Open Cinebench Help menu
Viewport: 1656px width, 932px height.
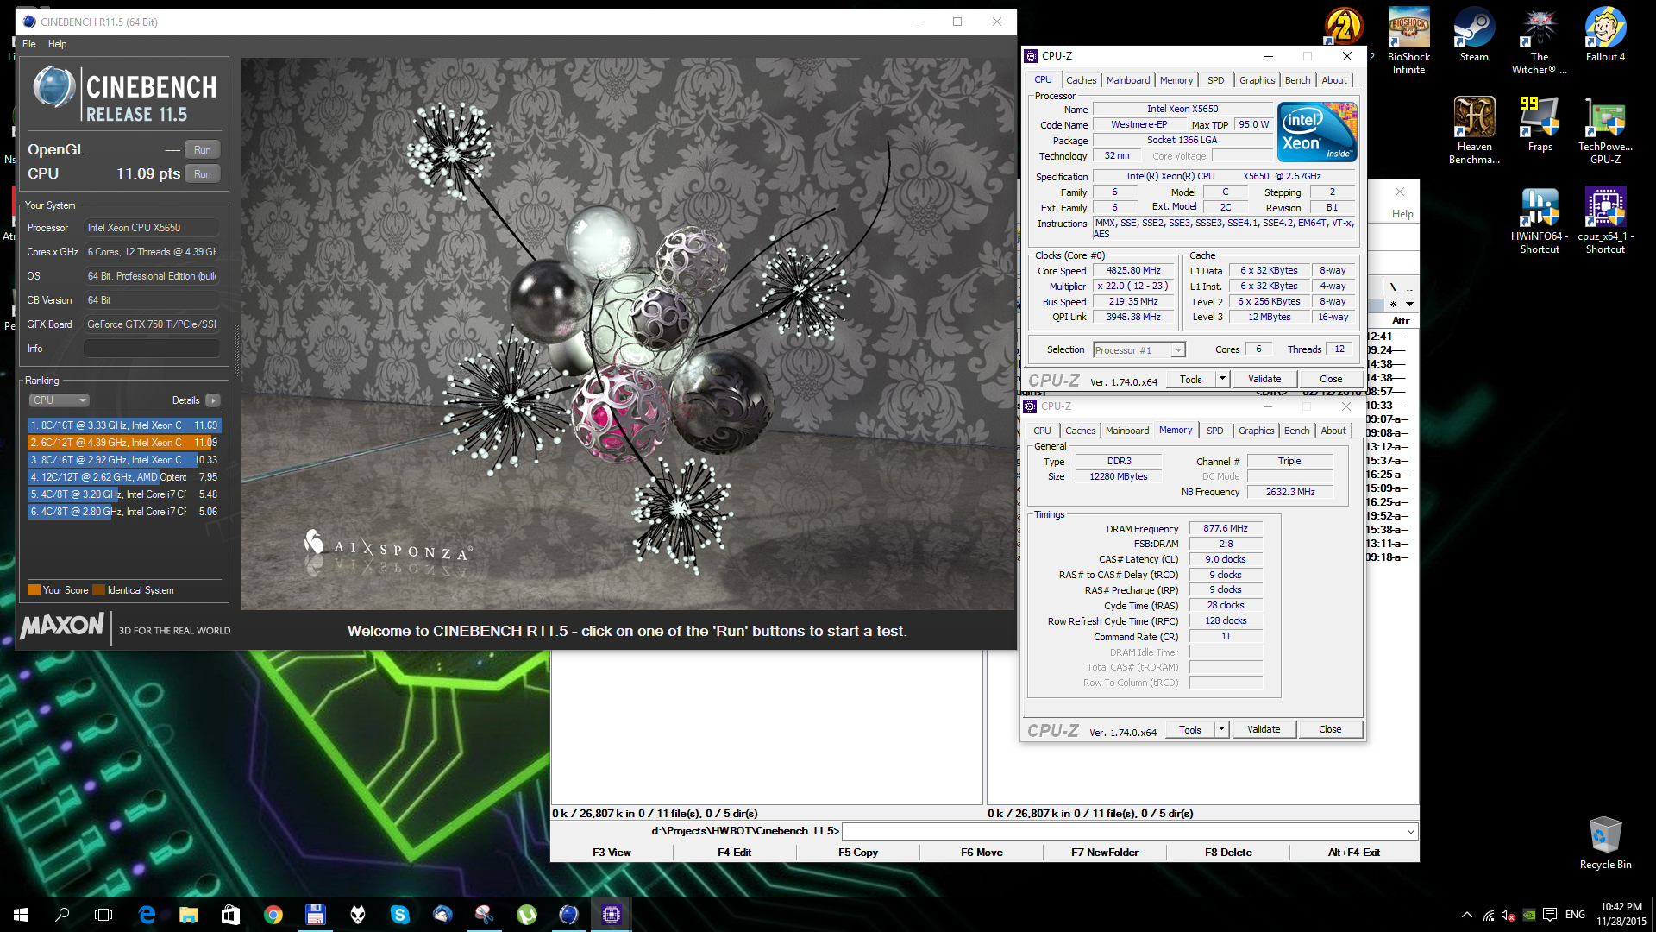(x=57, y=44)
